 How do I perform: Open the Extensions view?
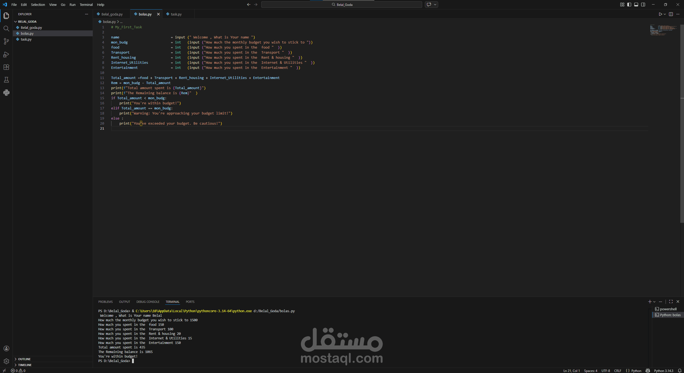coord(6,67)
